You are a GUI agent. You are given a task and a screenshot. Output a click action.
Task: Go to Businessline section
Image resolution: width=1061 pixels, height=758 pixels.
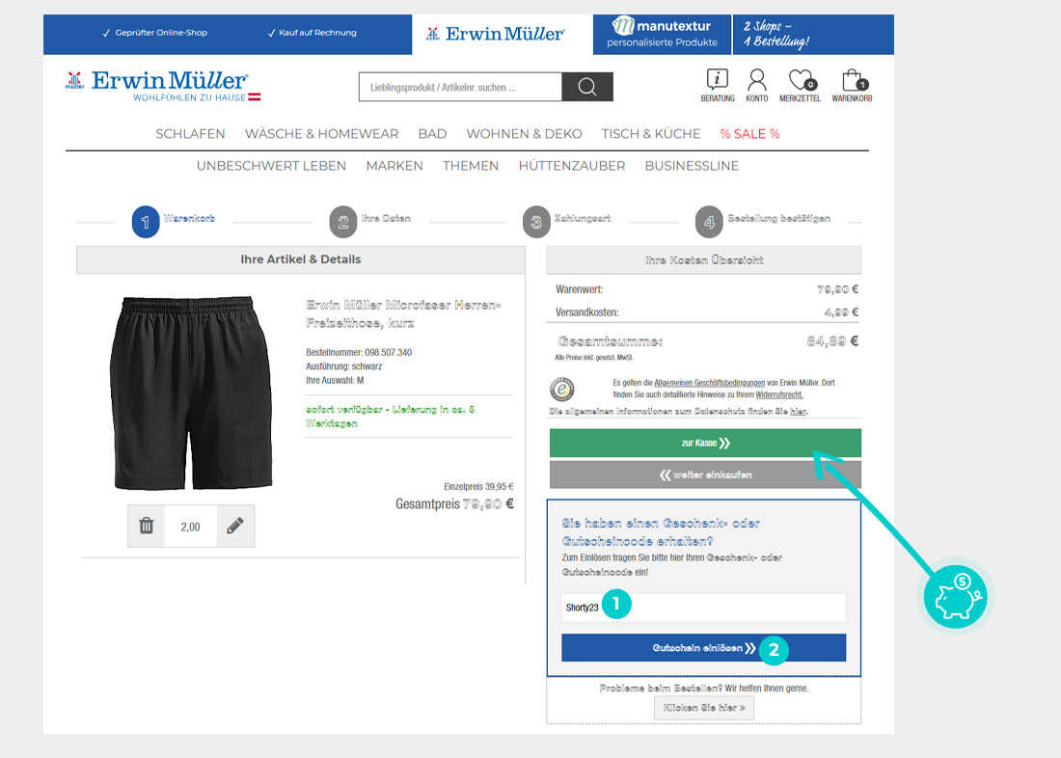click(692, 166)
